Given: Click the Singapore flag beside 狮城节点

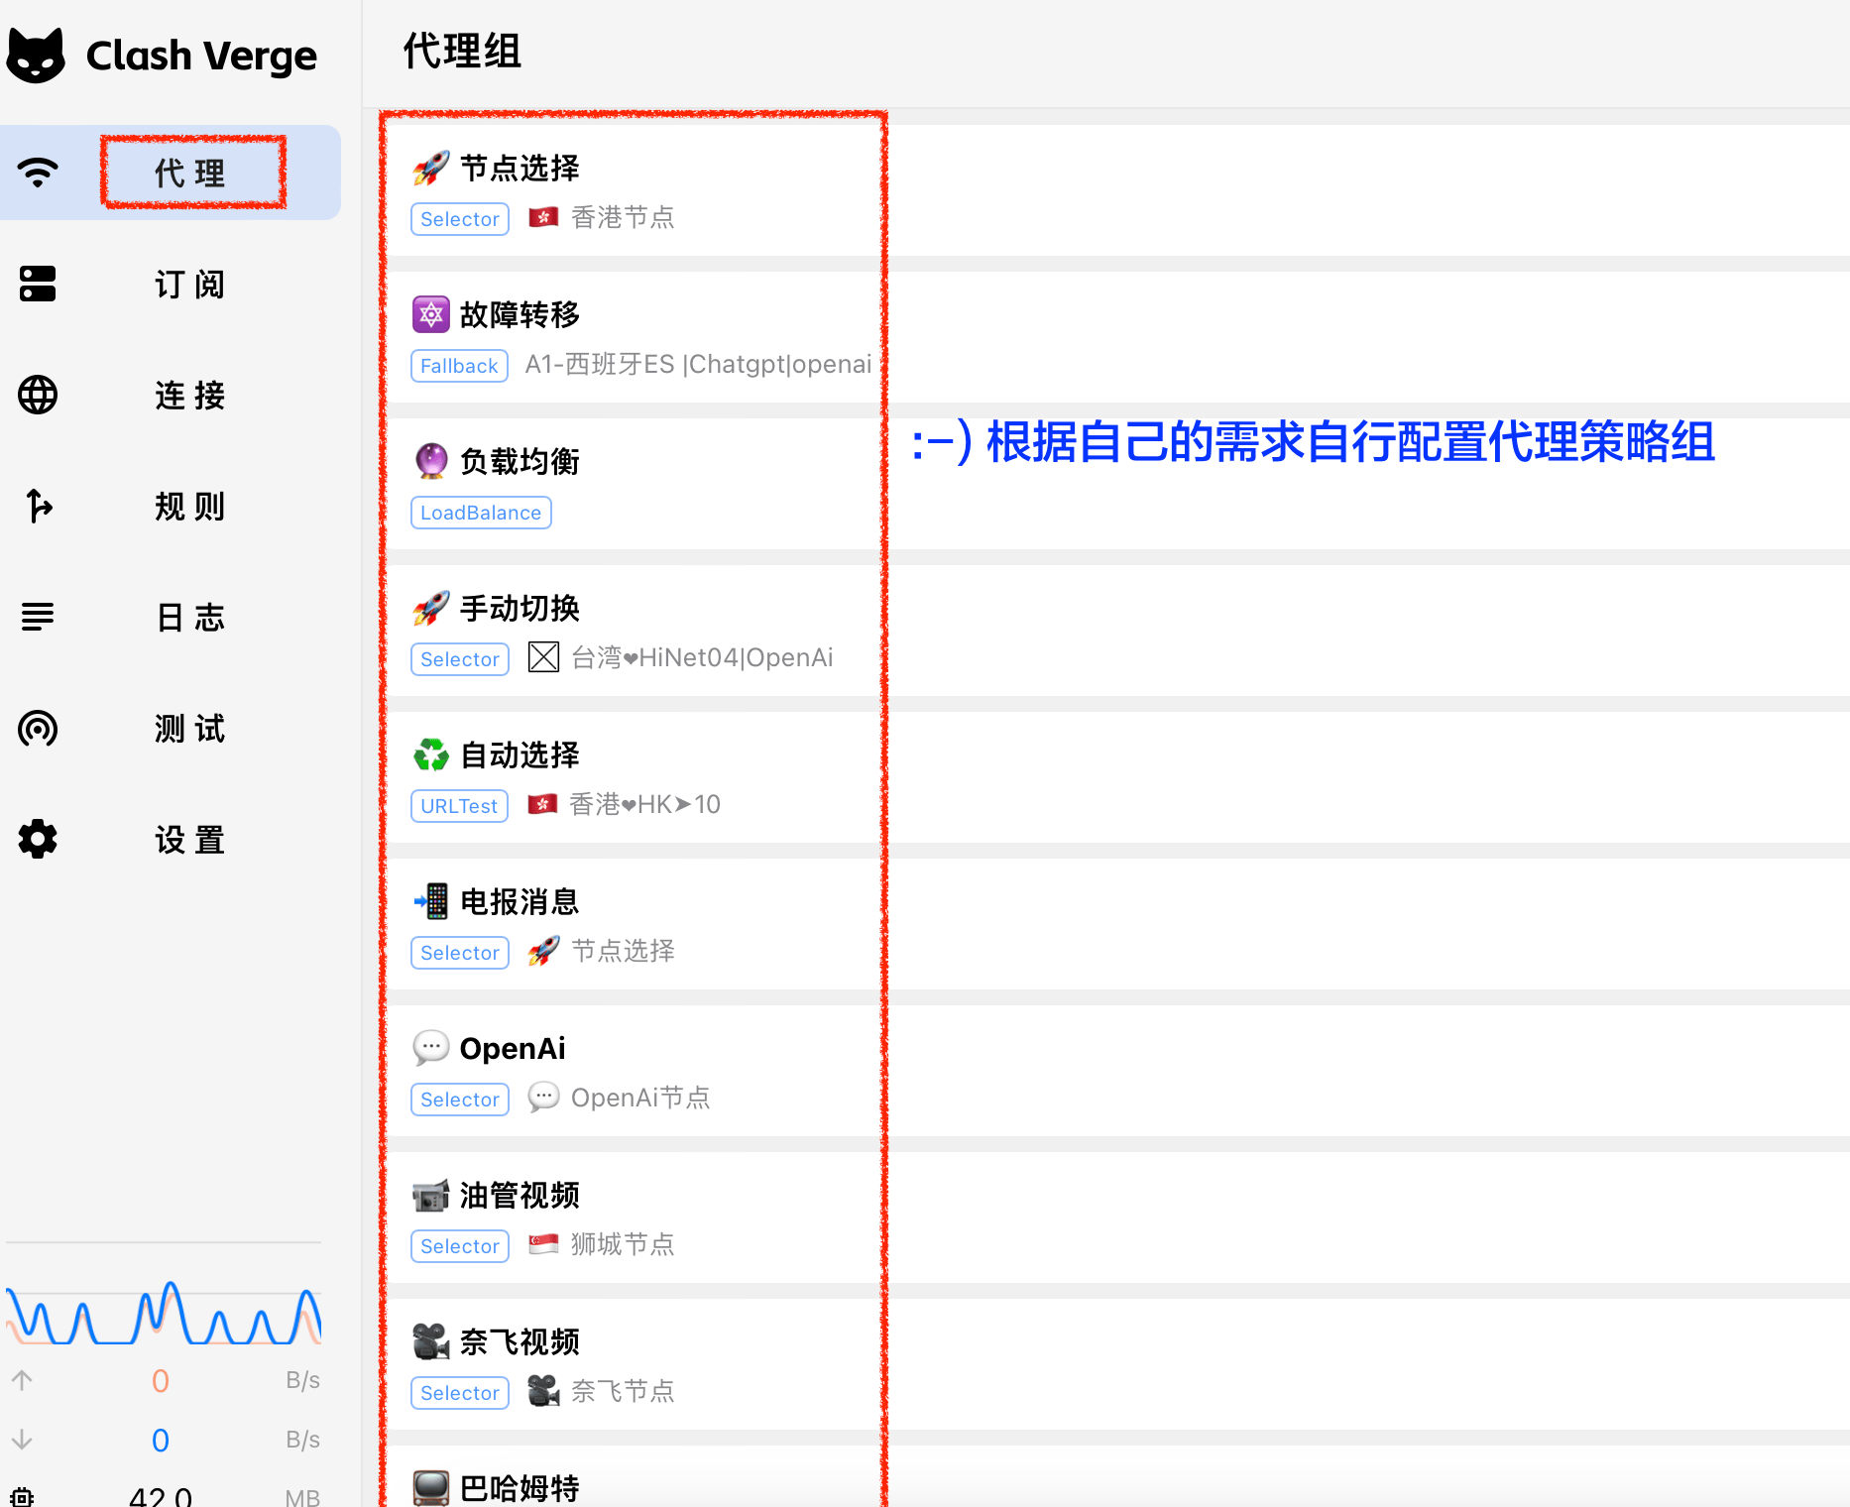Looking at the screenshot, I should [543, 1244].
